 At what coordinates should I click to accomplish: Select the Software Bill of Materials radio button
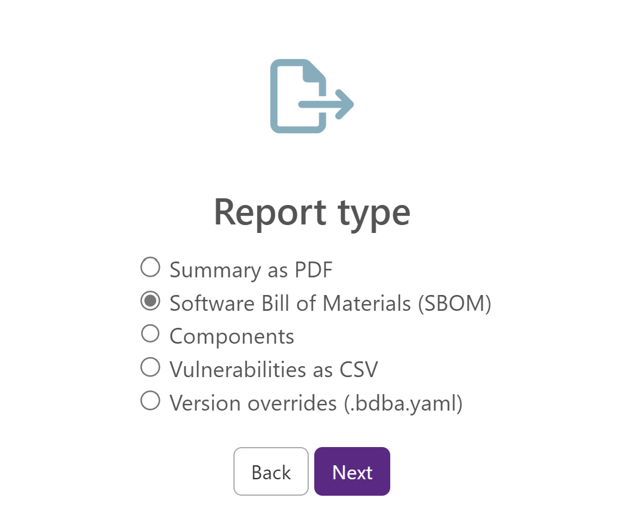click(x=150, y=301)
